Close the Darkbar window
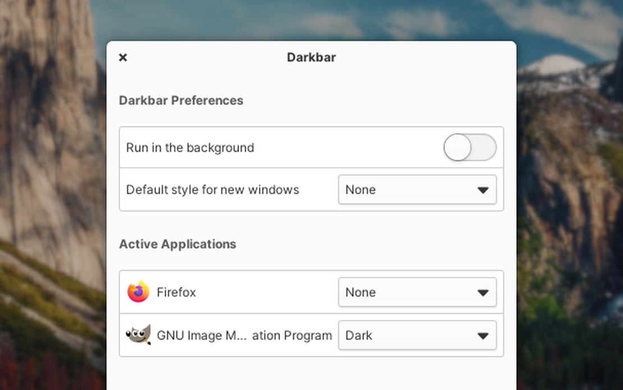Screen dimensions: 623x390 pyautogui.click(x=123, y=58)
